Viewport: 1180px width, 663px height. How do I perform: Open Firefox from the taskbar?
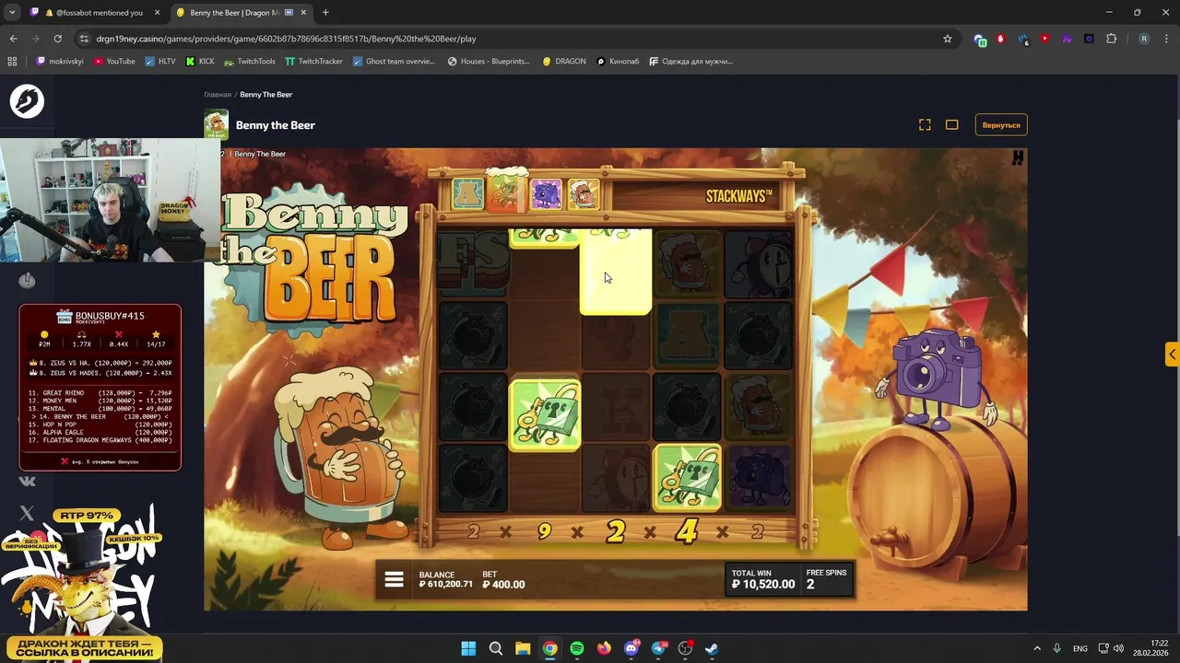[604, 648]
